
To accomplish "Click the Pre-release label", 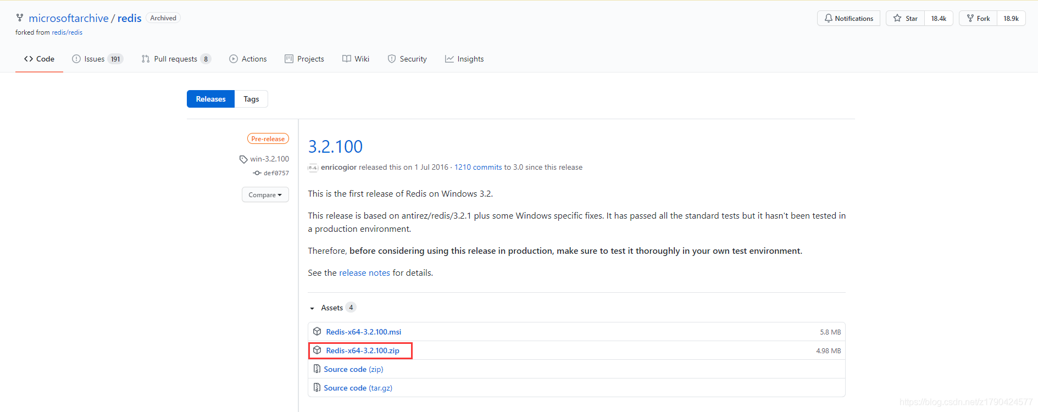I will click(x=268, y=139).
